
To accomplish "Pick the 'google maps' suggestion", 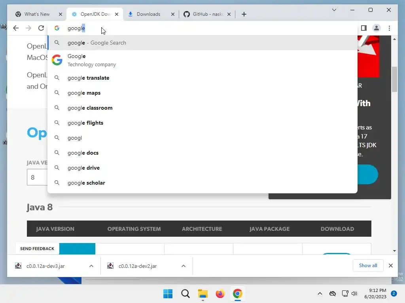I will tap(202, 93).
